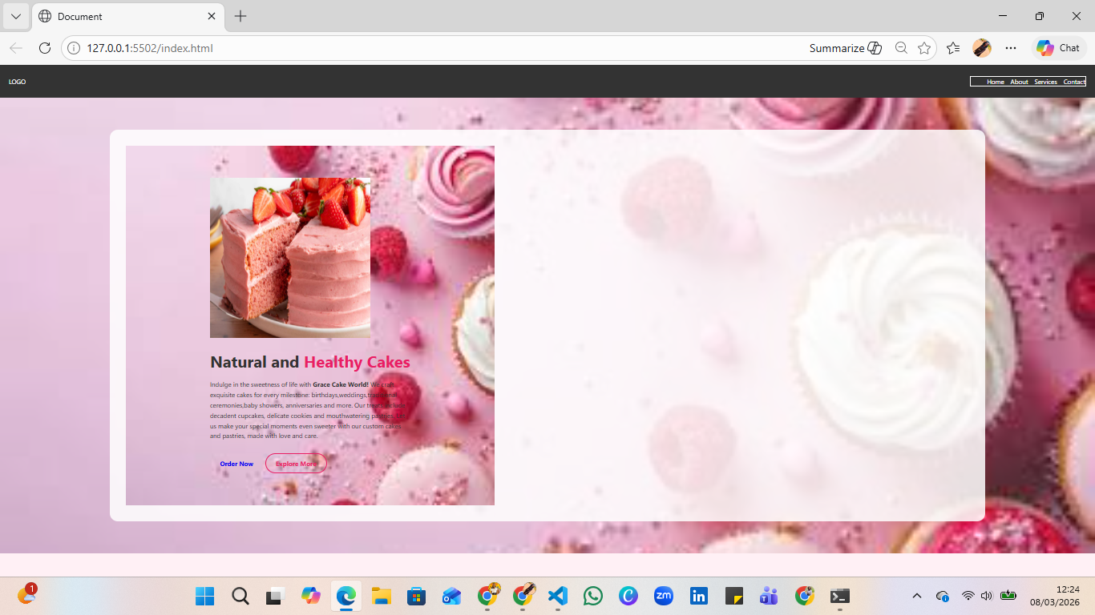1095x615 pixels.
Task: Open browser settings and more menu
Action: [1011, 48]
